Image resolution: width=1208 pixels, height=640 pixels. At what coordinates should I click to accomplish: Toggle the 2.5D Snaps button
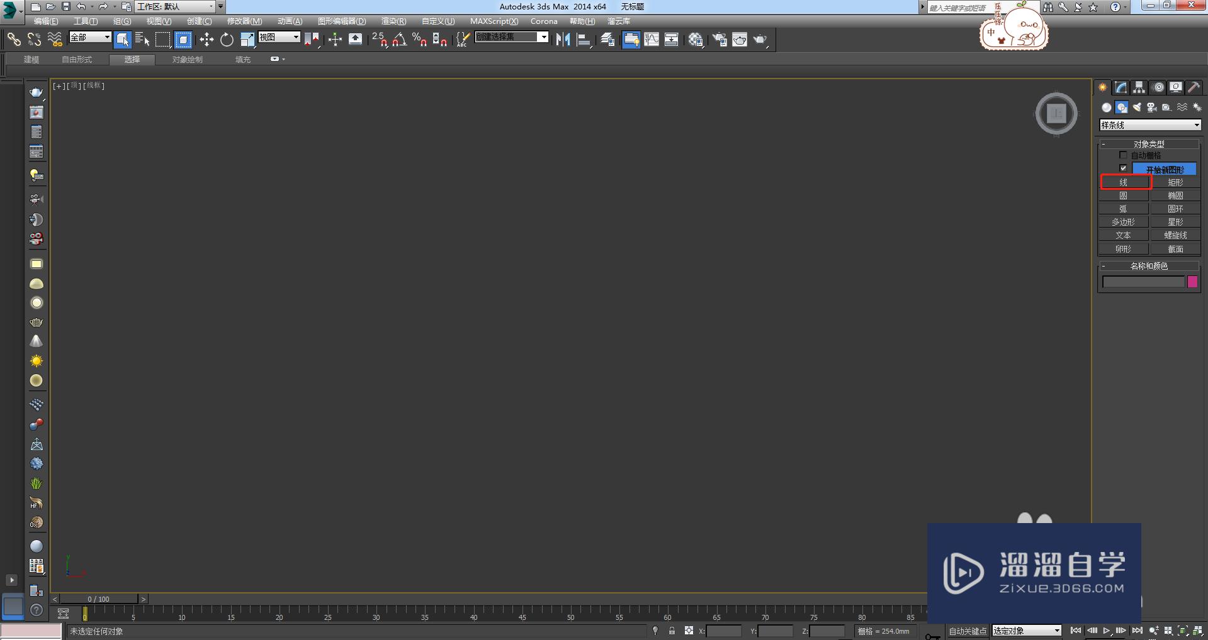coord(380,40)
